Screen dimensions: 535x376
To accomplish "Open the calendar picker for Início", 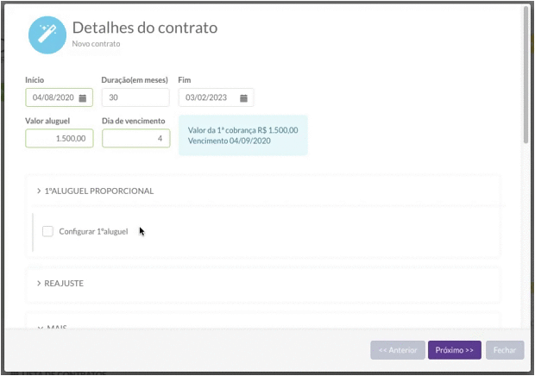I will (x=83, y=98).
